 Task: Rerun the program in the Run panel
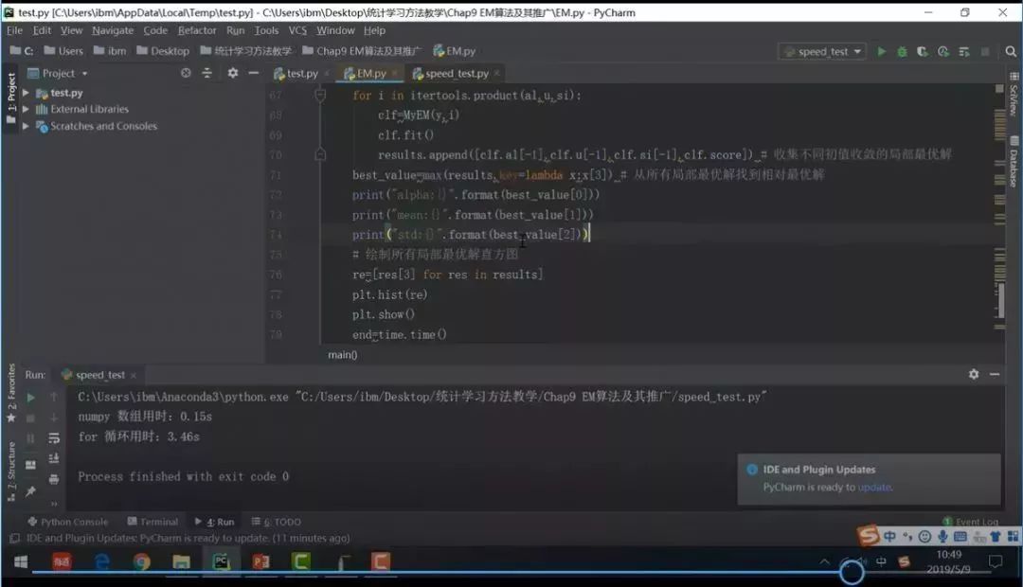pyautogui.click(x=30, y=398)
